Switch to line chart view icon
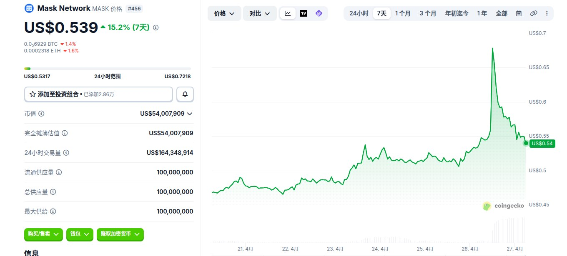The height and width of the screenshot is (256, 567). [x=288, y=13]
